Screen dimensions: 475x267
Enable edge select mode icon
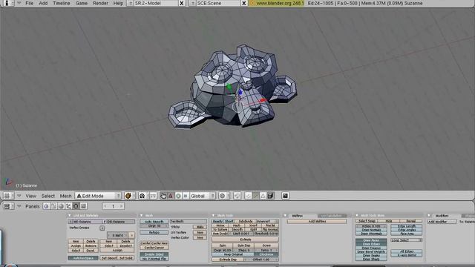pyautogui.click(x=255, y=196)
